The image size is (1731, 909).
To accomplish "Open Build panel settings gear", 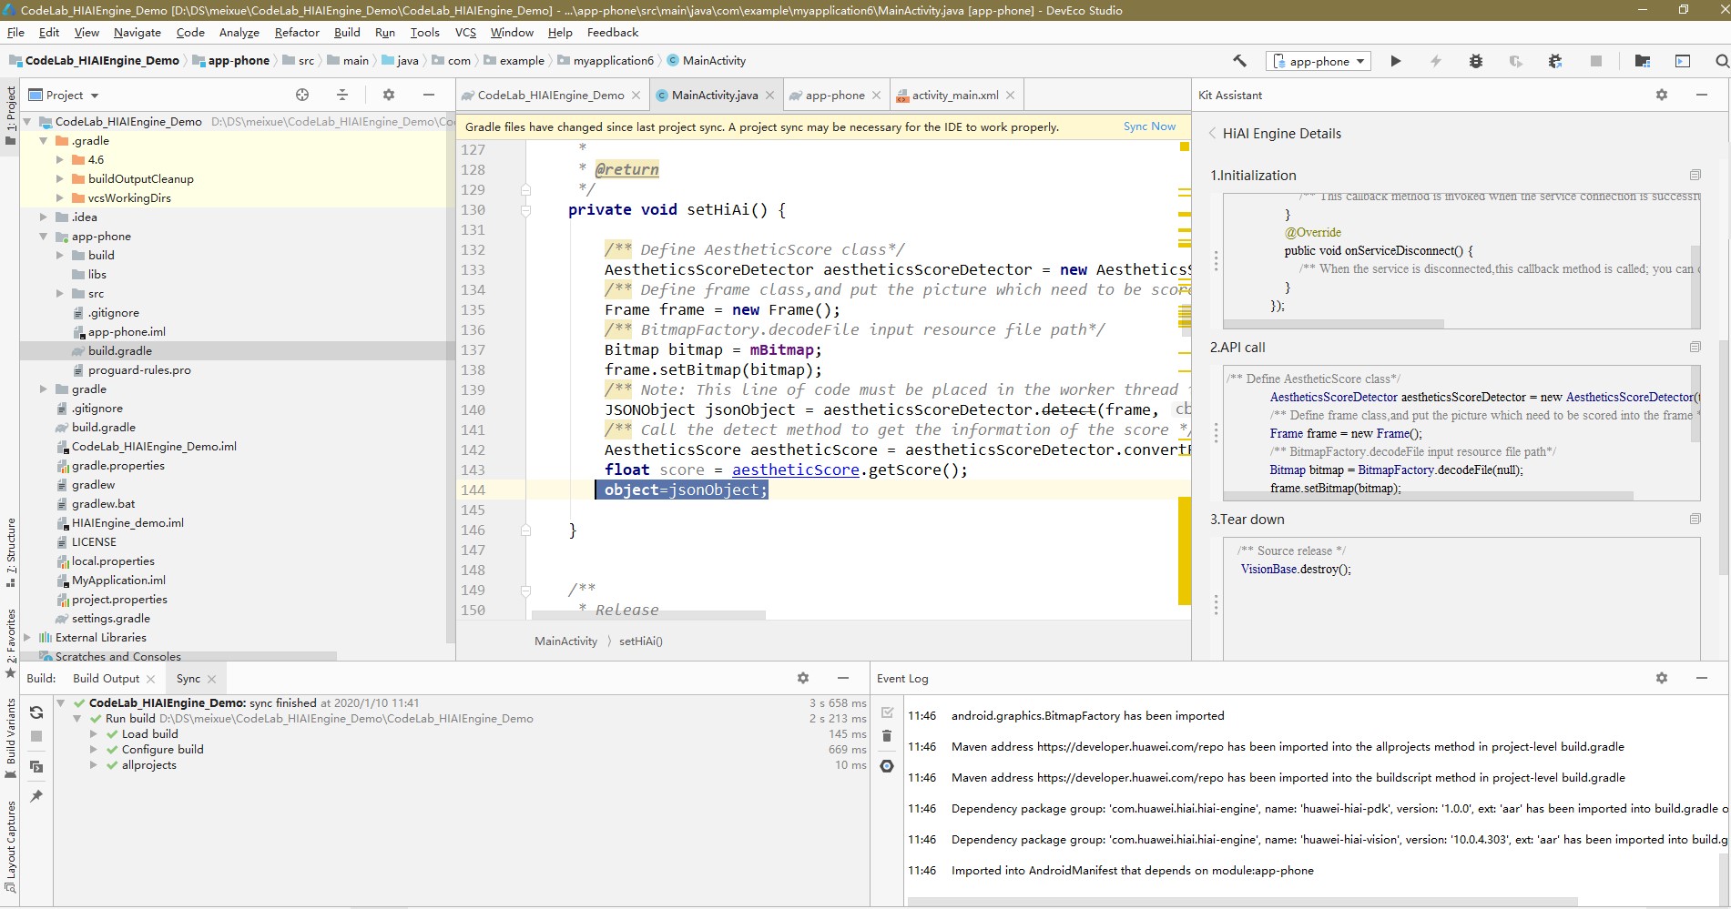I will pyautogui.click(x=803, y=678).
